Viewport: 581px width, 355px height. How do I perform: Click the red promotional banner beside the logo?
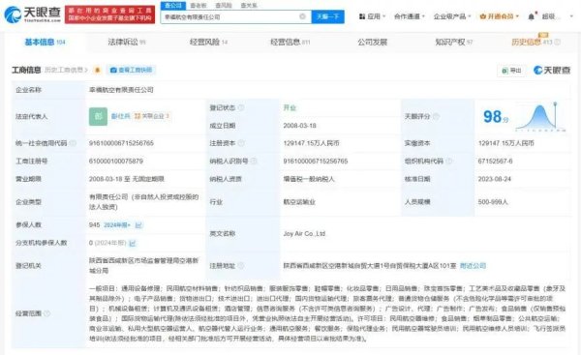pyautogui.click(x=109, y=15)
